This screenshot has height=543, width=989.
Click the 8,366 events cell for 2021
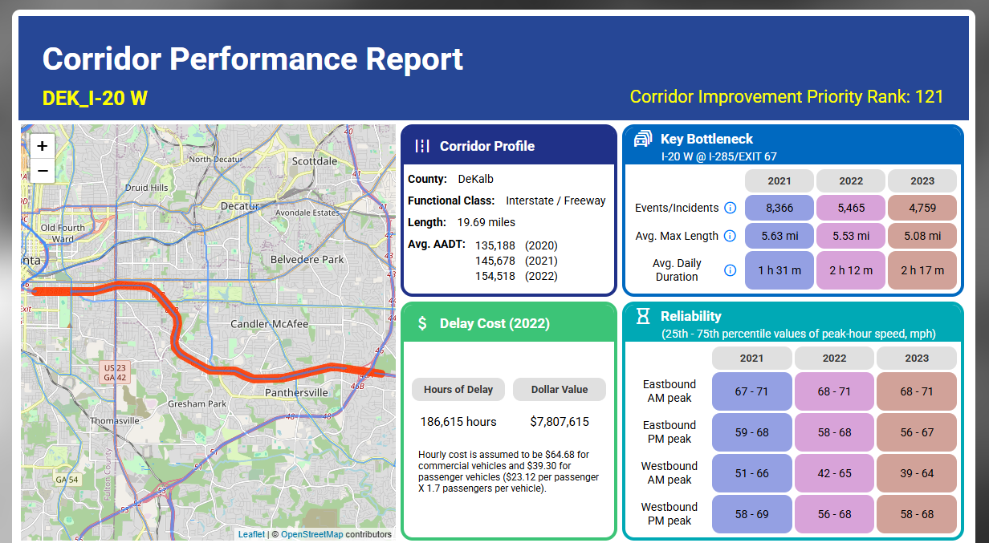click(x=779, y=208)
